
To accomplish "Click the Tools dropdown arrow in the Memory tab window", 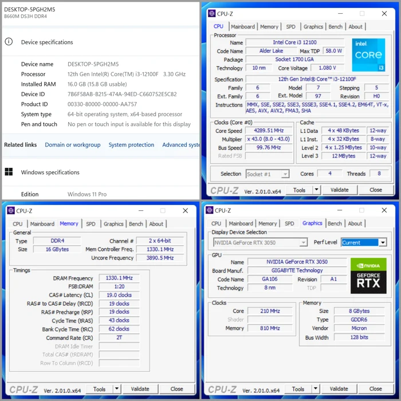I will [x=117, y=389].
